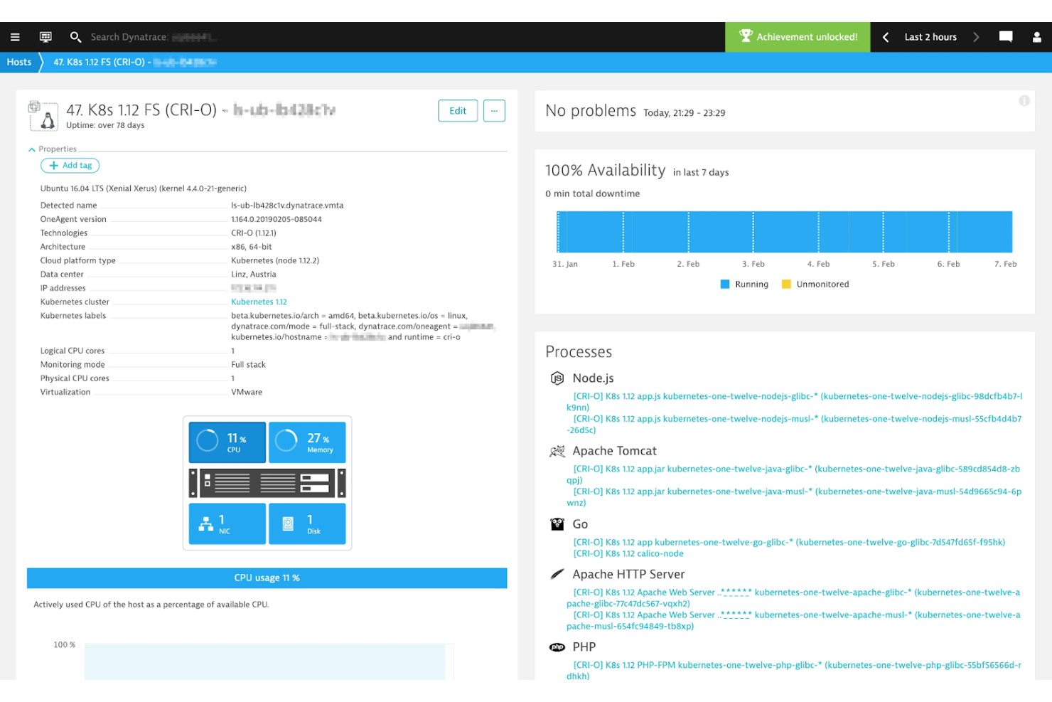Select the 1 NIC tile
The width and height of the screenshot is (1052, 702).
click(x=227, y=524)
